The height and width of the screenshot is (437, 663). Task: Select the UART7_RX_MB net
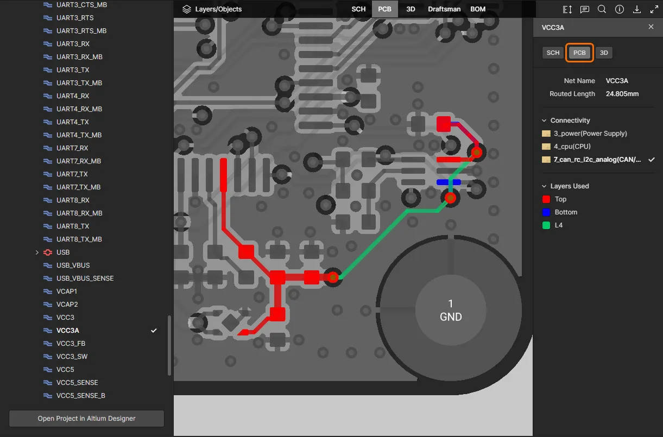(x=79, y=161)
